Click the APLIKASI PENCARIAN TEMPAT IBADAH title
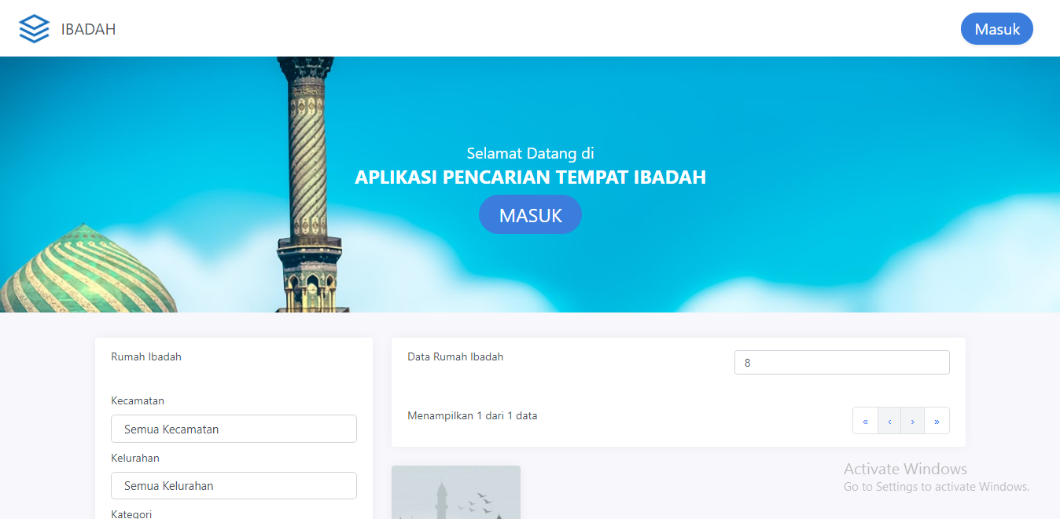Screen dimensions: 1060x519 click(x=530, y=177)
